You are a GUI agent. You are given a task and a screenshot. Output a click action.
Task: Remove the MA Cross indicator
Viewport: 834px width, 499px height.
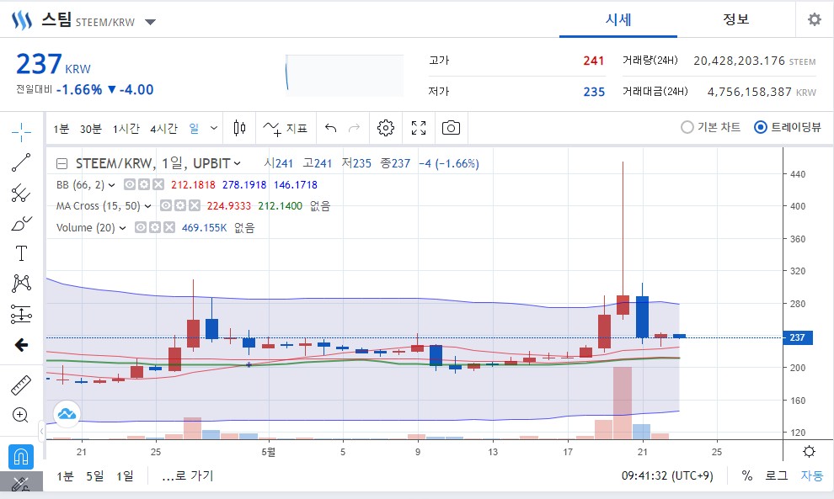tap(195, 205)
